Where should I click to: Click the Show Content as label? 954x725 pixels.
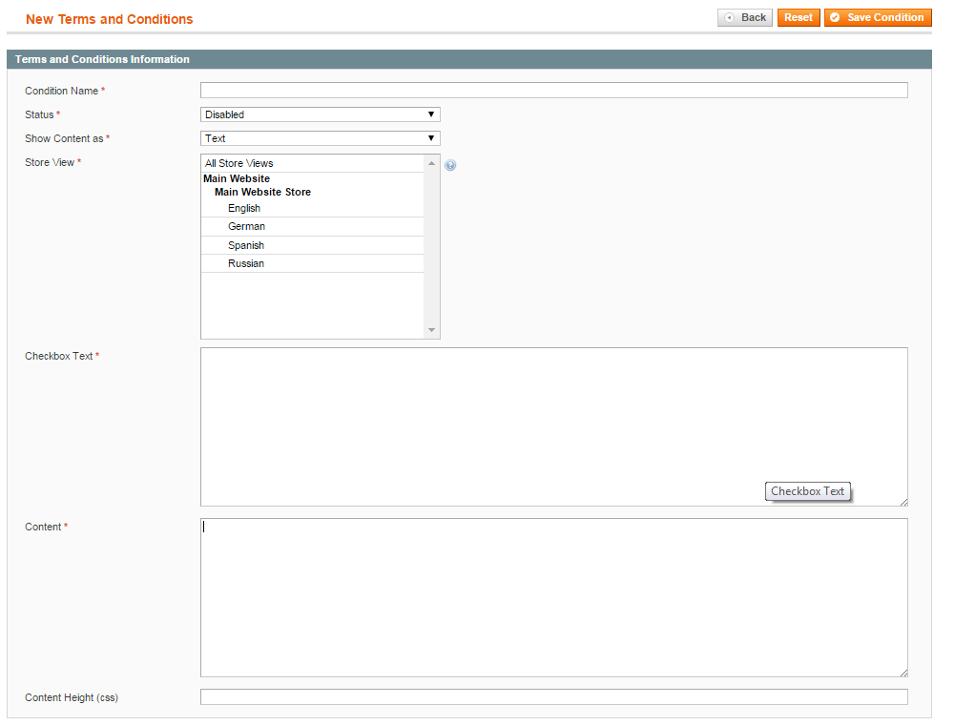pyautogui.click(x=64, y=138)
